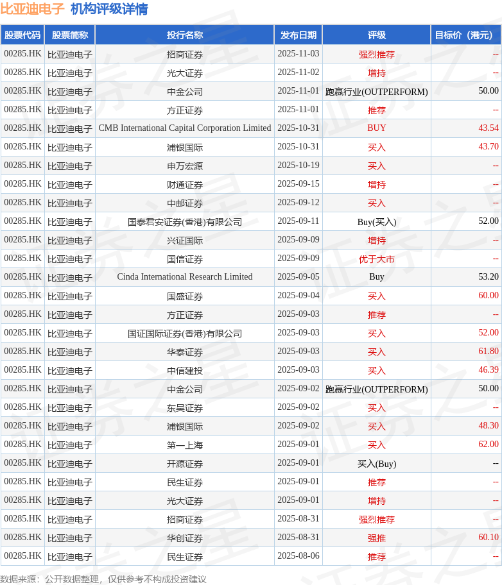Click the target price 43.70

pyautogui.click(x=488, y=147)
